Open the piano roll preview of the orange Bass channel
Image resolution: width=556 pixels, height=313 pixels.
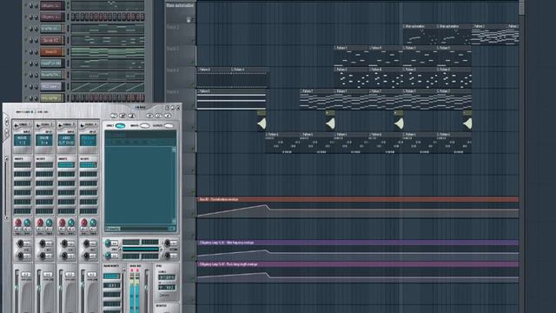(x=108, y=52)
